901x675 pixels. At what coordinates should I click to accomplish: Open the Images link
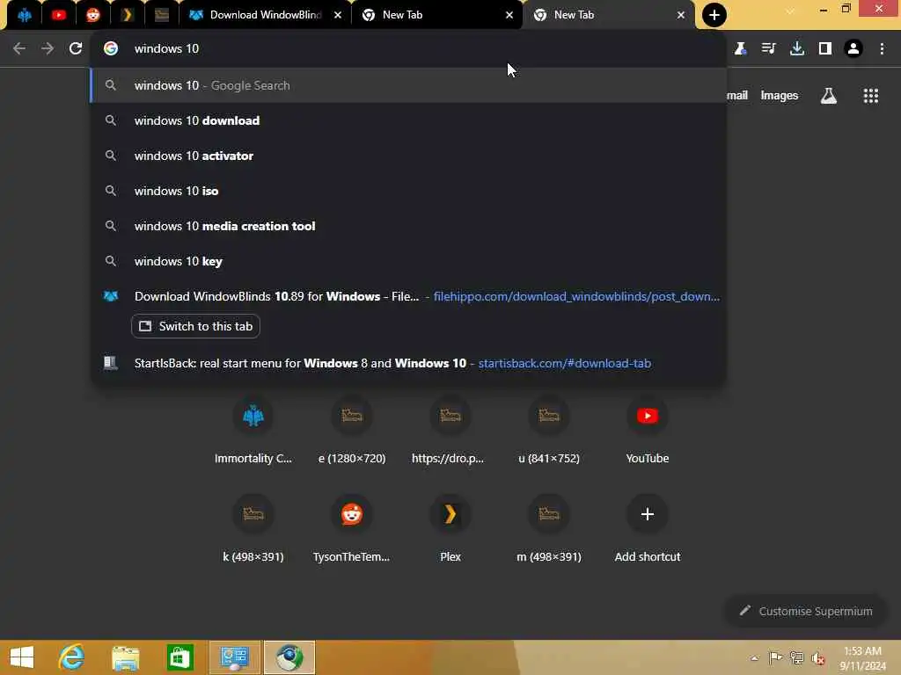pyautogui.click(x=780, y=95)
